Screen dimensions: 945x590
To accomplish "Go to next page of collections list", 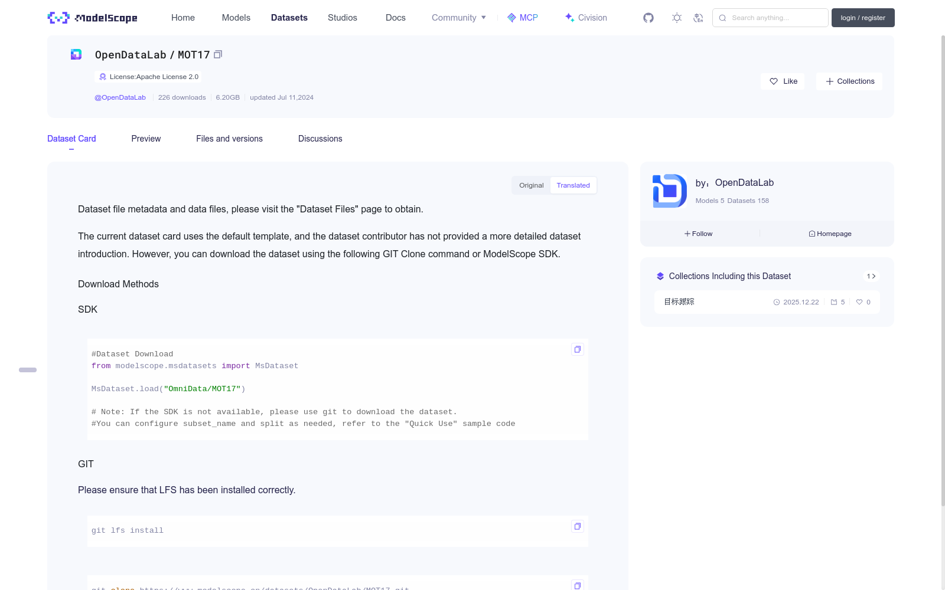I will coord(871,276).
